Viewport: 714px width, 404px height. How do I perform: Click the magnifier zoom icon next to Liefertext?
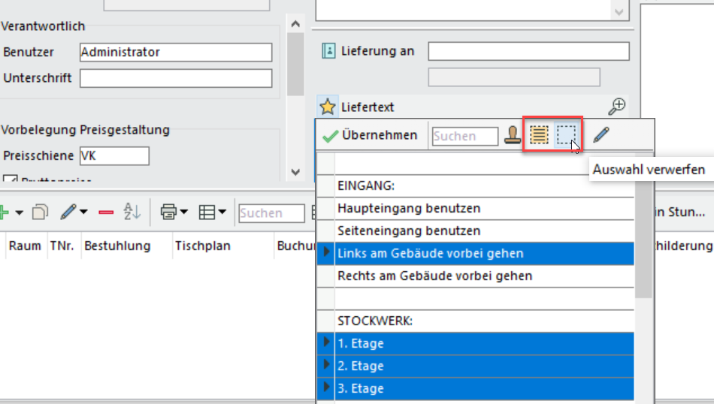tap(617, 107)
